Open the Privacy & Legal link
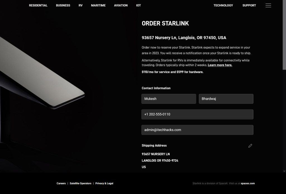Image resolution: width=286 pixels, height=194 pixels. (104, 183)
